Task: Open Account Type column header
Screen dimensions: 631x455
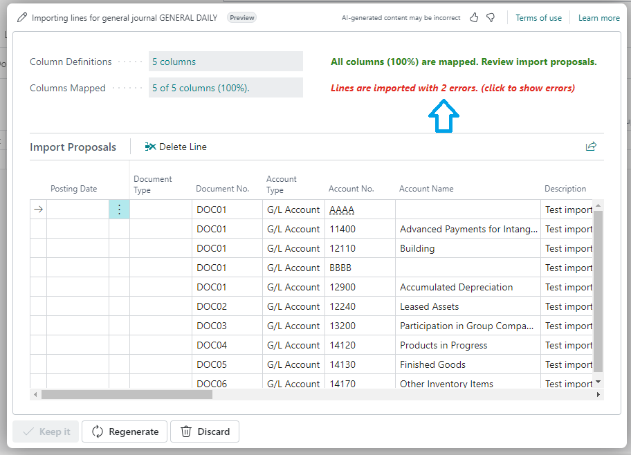Action: tap(282, 184)
